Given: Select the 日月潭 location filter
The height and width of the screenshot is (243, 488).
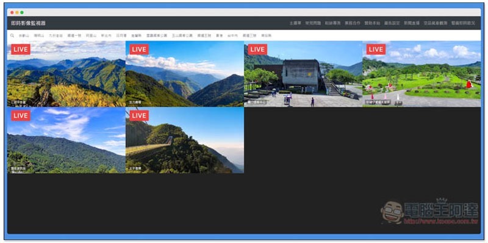Looking at the screenshot, I should 121,36.
